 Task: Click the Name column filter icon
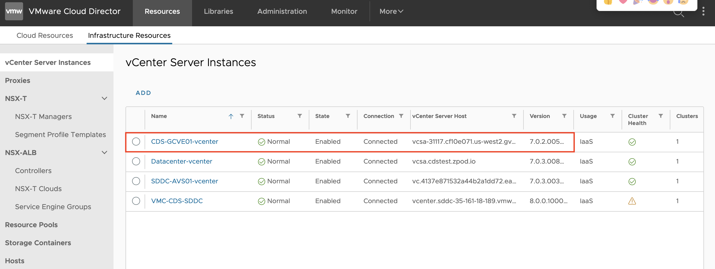242,116
